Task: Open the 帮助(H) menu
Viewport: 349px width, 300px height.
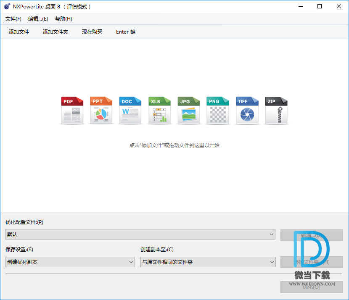Action: (x=63, y=18)
